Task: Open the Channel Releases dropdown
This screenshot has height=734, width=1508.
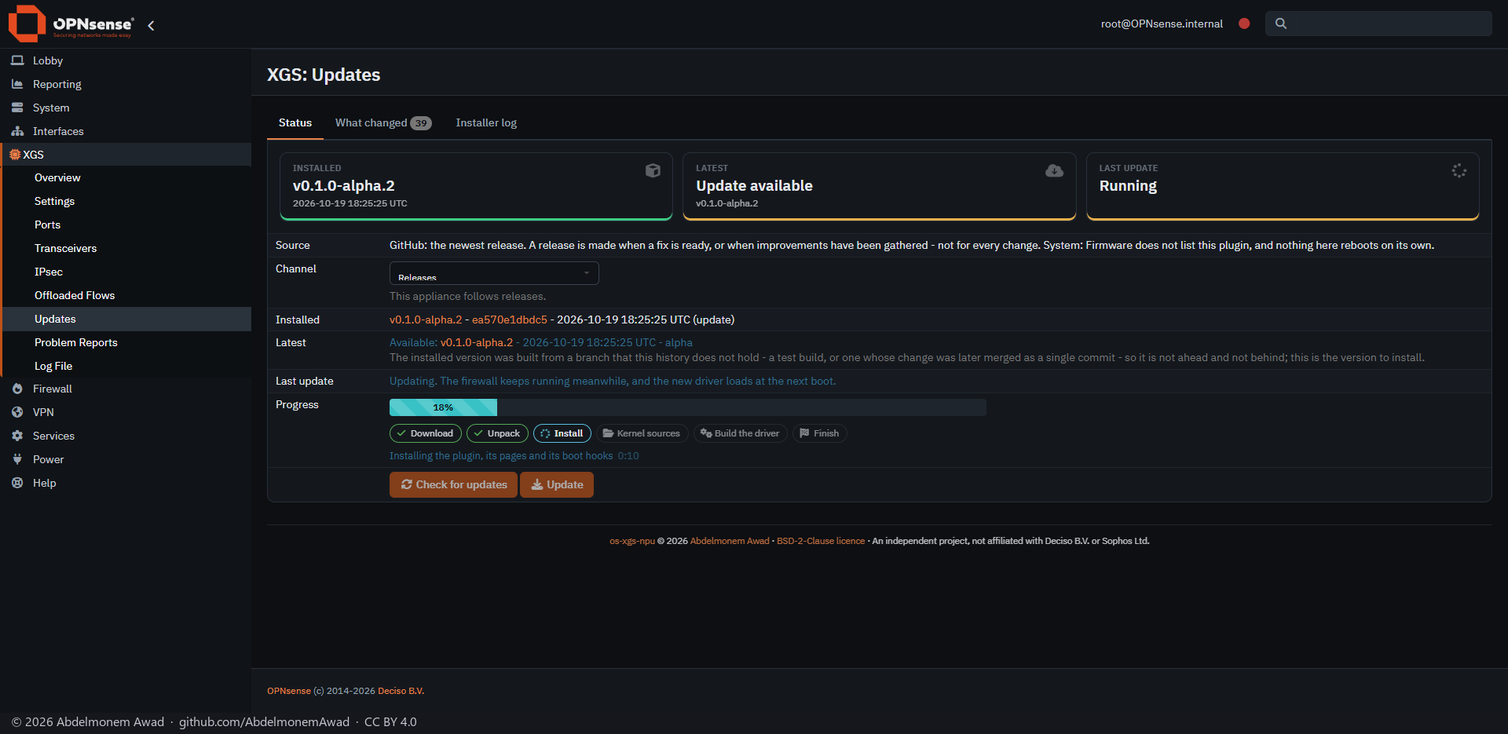Action: point(494,273)
